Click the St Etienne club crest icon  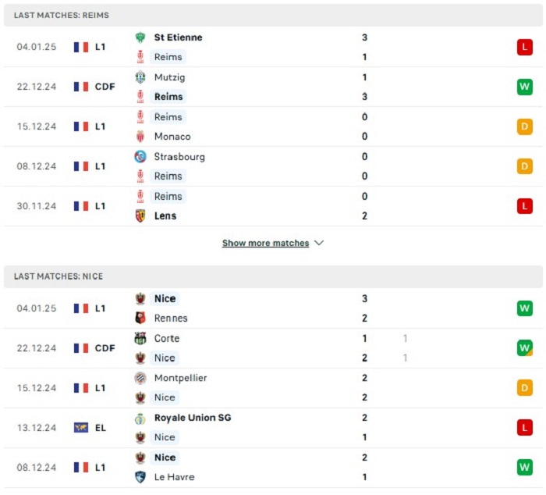(x=140, y=37)
